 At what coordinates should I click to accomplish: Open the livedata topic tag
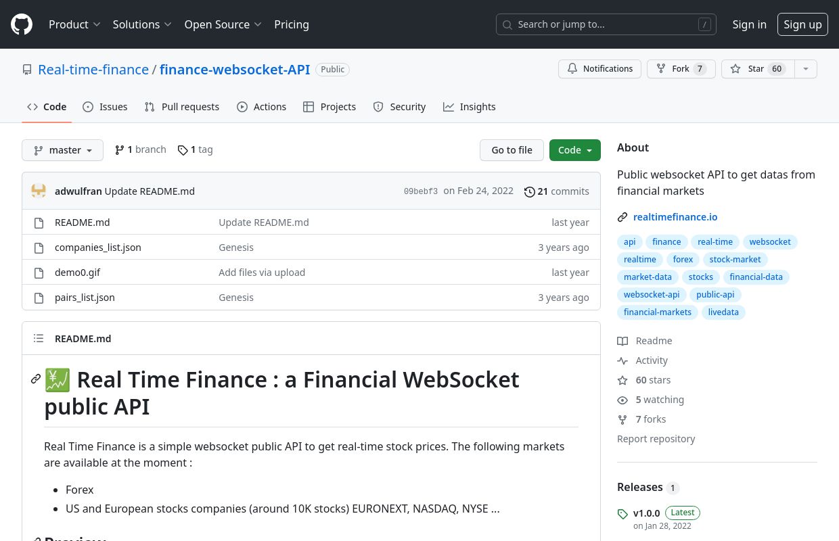[x=723, y=312]
